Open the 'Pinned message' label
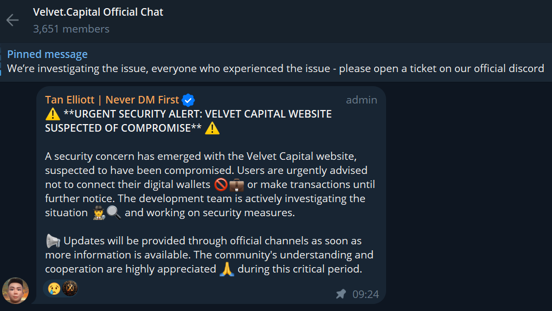This screenshot has width=552, height=311. pyautogui.click(x=47, y=54)
